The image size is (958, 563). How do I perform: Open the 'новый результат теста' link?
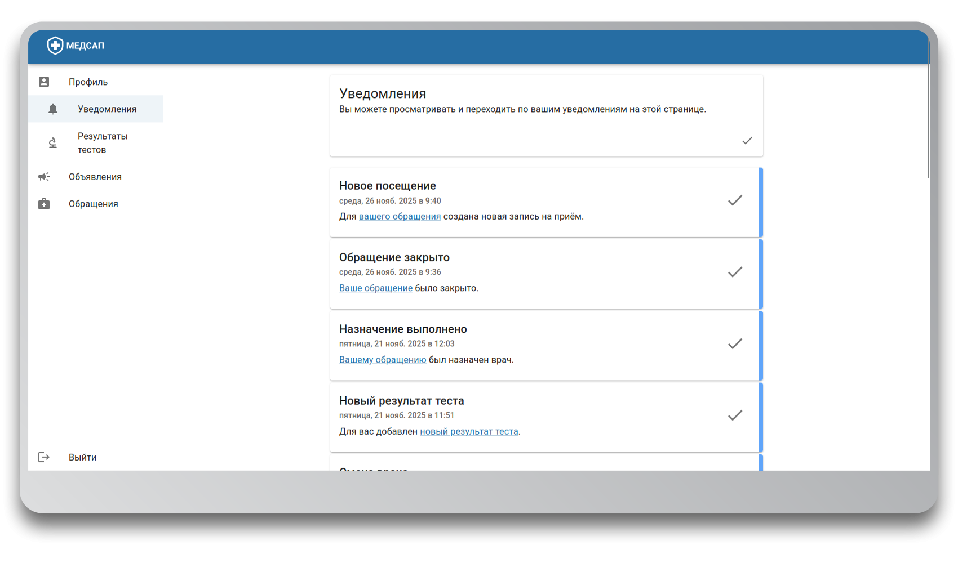tap(469, 432)
